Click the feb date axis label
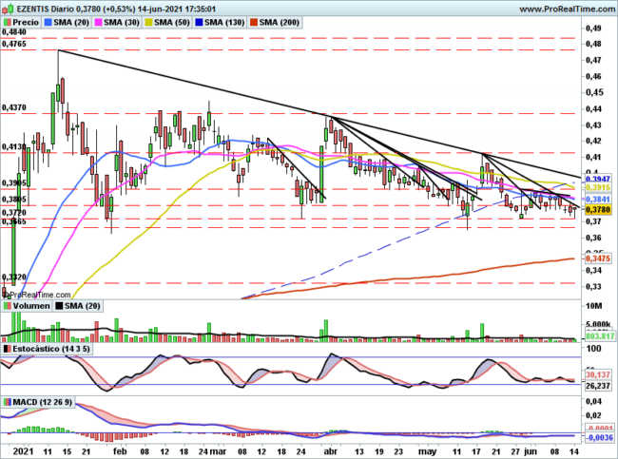This screenshot has height=459, width=618. [x=120, y=451]
